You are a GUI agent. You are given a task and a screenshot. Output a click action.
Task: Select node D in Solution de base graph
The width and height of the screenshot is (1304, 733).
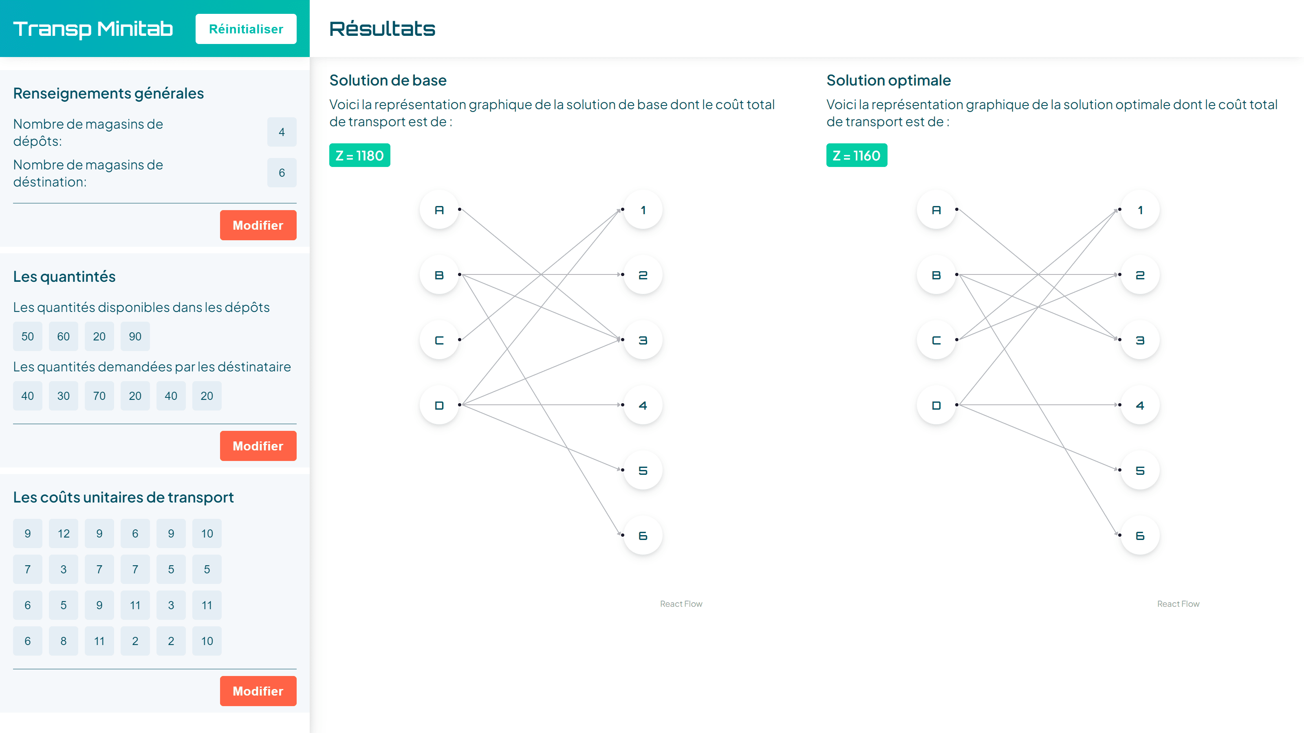tap(439, 405)
